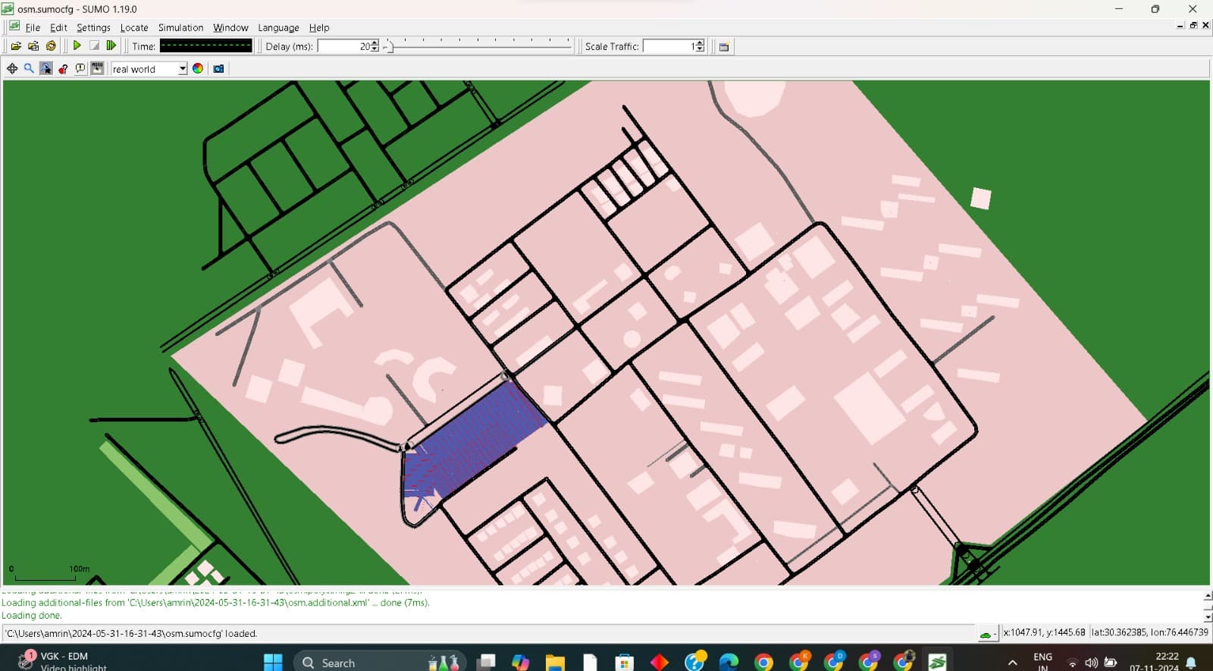Click the message log scroll down arrow
This screenshot has height=671, width=1213.
click(1208, 617)
